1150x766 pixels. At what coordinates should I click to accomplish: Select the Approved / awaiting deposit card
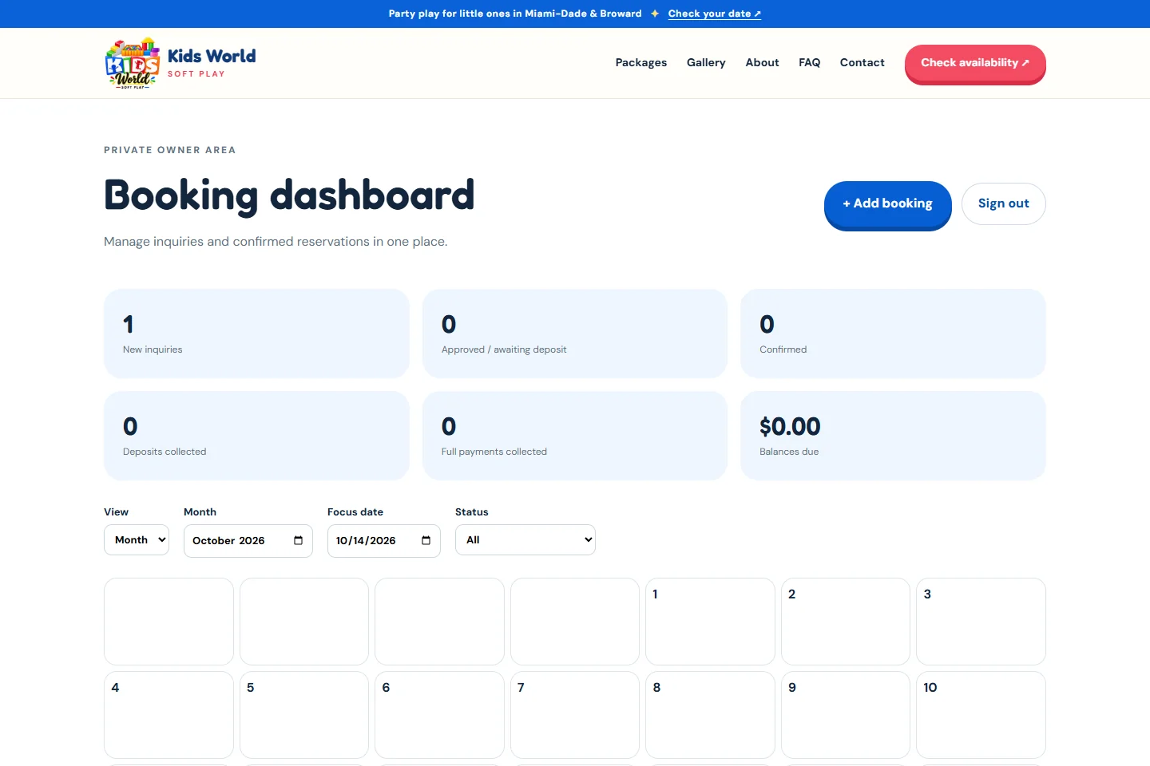575,334
